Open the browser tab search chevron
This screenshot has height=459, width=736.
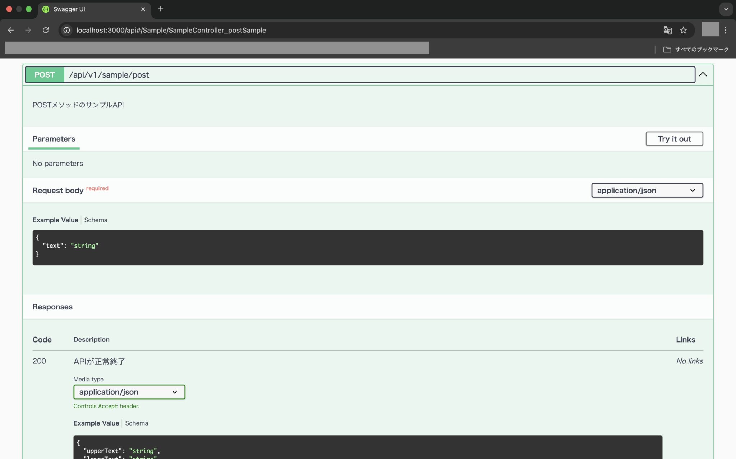point(726,9)
